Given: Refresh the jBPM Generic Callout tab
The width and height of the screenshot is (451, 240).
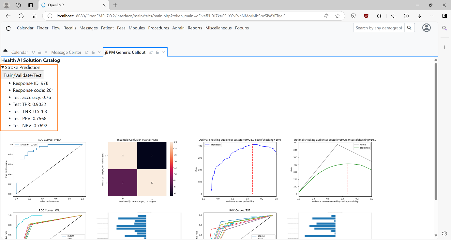Looking at the screenshot, I should [151, 52].
